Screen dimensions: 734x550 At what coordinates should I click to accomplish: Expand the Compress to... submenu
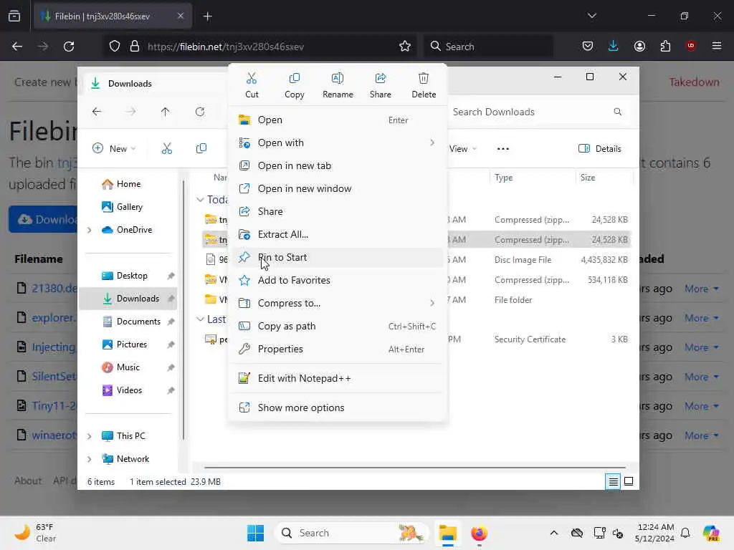coord(338,303)
